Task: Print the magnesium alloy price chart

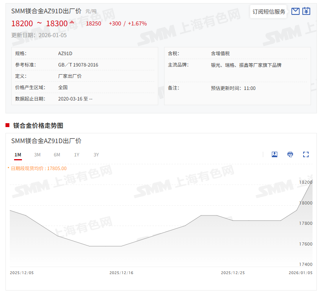Action: tap(290, 154)
